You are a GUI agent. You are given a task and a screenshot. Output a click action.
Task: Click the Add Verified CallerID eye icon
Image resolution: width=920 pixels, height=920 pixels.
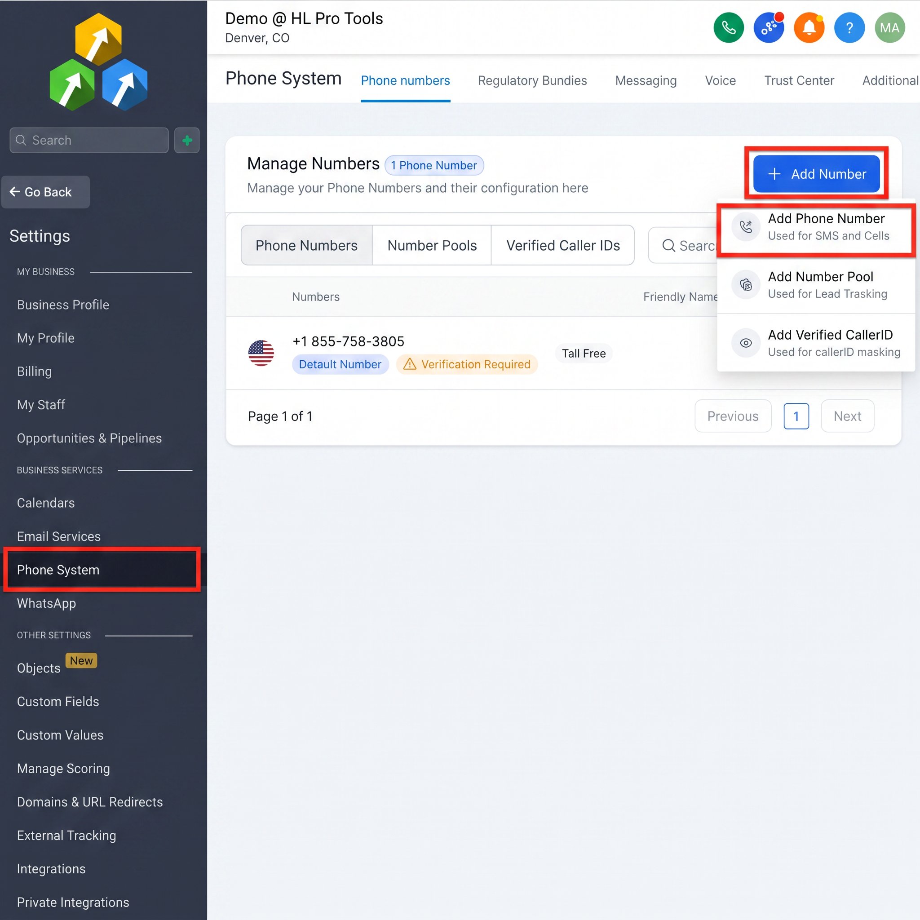click(746, 343)
